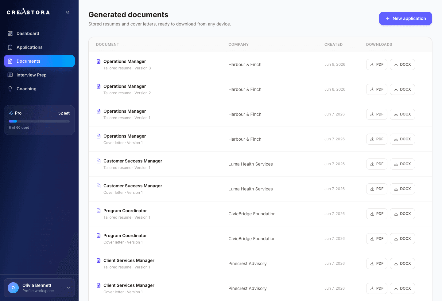Viewport: 442px width, 301px height.
Task: Start a New application
Action: (x=405, y=18)
